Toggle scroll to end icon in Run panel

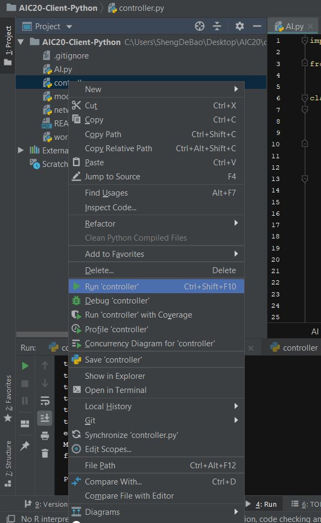pos(45,418)
